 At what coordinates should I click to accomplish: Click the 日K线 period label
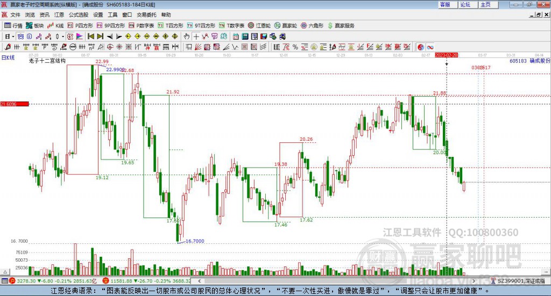(x=8, y=57)
